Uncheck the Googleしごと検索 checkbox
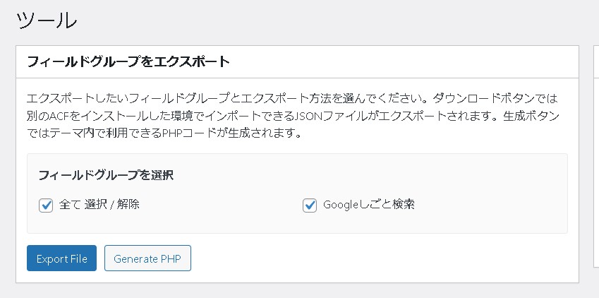Image resolution: width=599 pixels, height=298 pixels. click(x=309, y=205)
